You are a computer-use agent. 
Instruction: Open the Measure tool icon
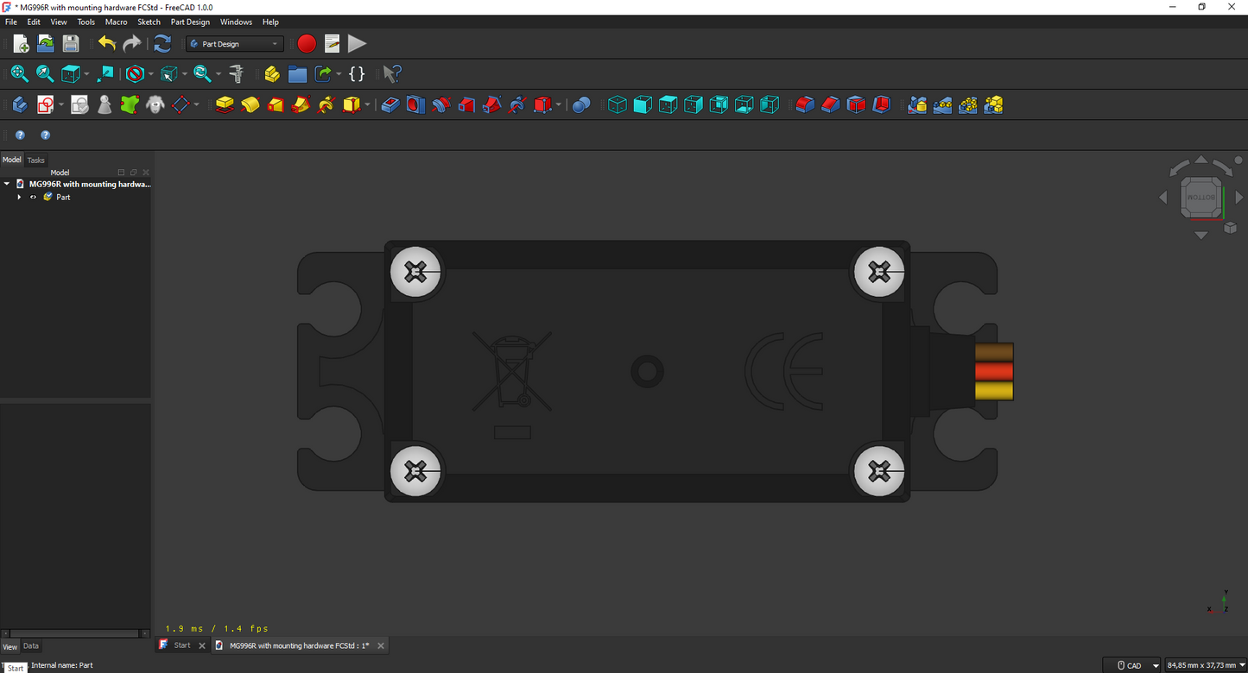tap(236, 74)
